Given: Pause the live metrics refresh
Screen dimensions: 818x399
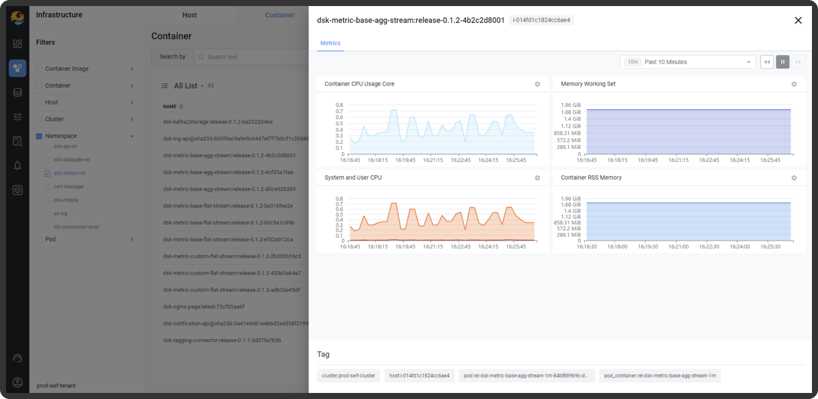Looking at the screenshot, I should pyautogui.click(x=783, y=62).
